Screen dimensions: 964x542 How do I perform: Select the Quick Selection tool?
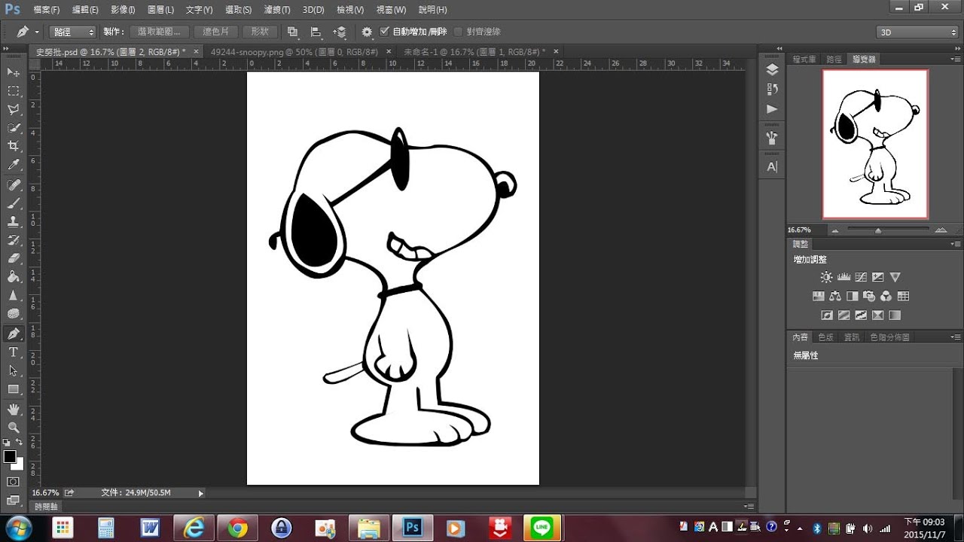pyautogui.click(x=14, y=128)
